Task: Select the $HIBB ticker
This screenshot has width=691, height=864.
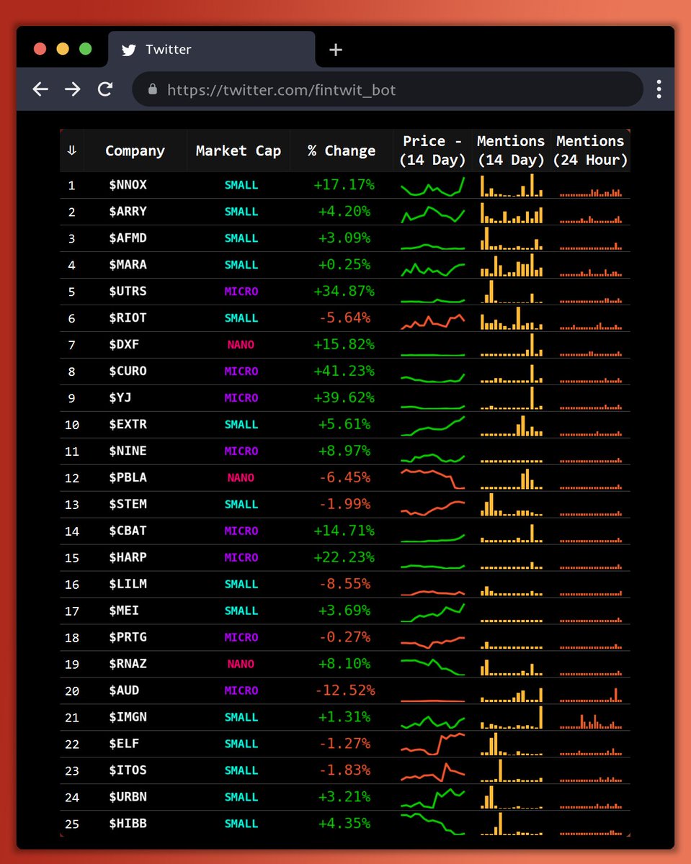Action: click(x=128, y=824)
